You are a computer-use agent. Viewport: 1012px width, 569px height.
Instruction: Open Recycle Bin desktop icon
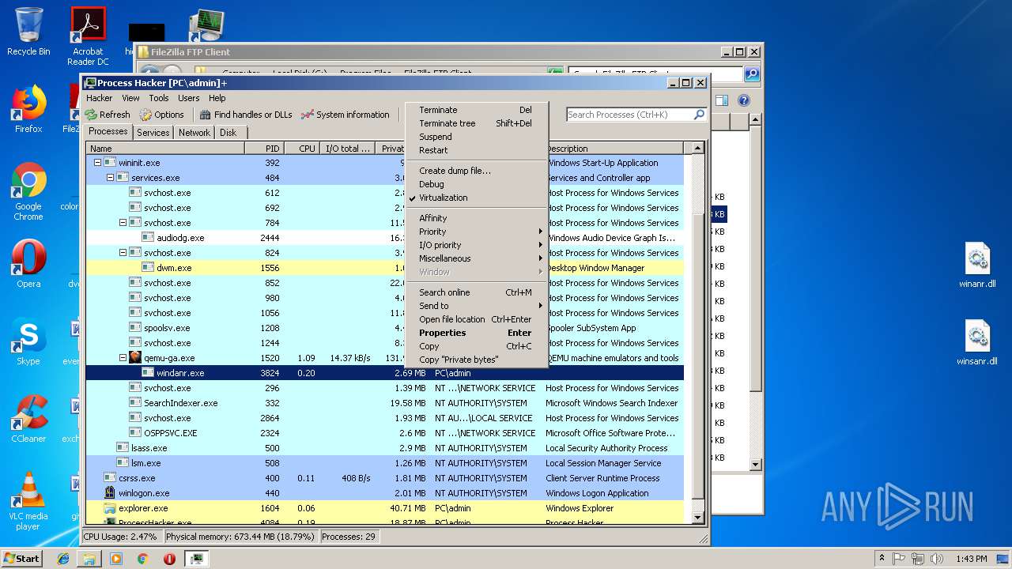(28, 32)
